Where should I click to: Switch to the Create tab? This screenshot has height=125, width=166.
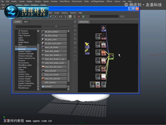[17, 22]
